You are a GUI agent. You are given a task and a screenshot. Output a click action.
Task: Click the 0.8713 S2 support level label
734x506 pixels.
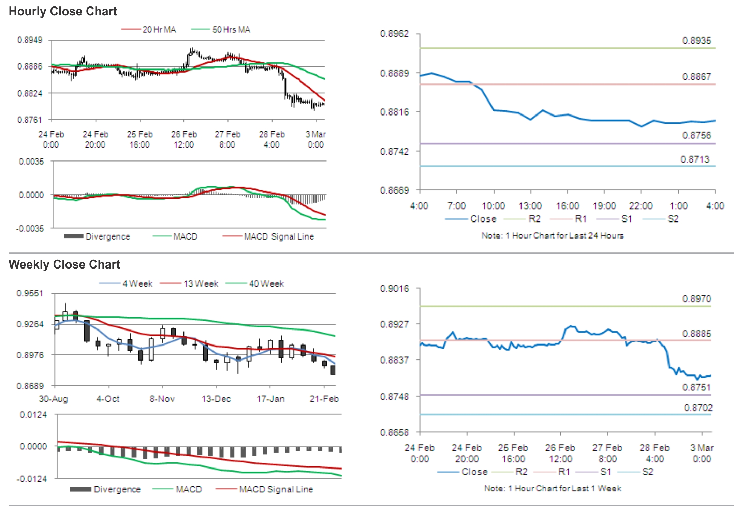695,159
